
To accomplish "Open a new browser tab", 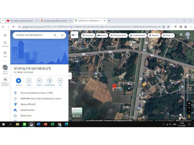I will [109, 21].
